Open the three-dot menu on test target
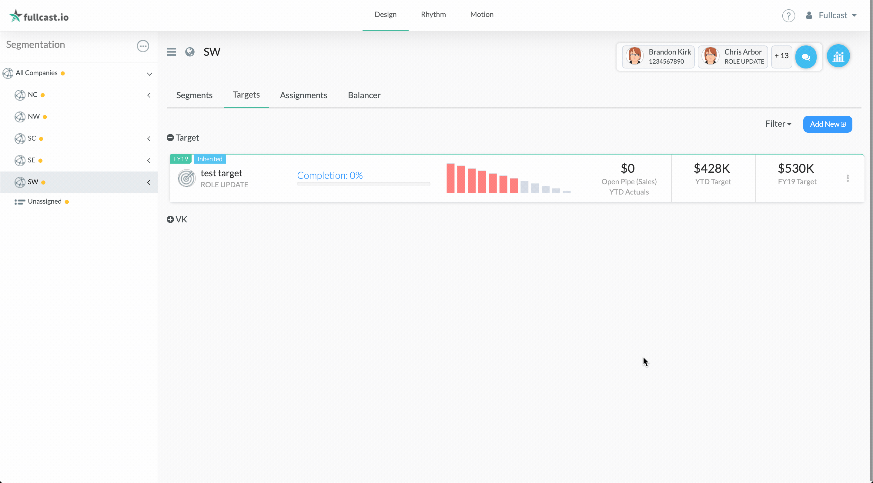Screen dimensions: 873x483 [848, 178]
